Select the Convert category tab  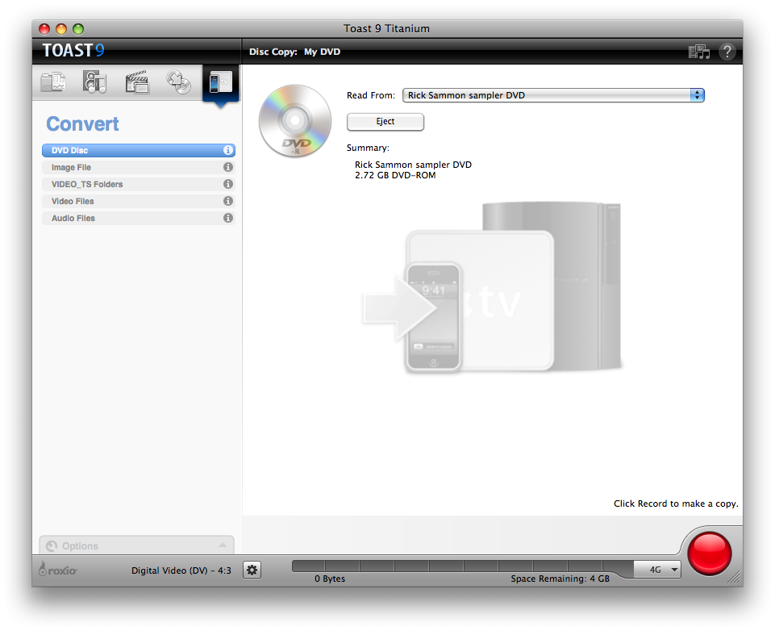pos(220,82)
